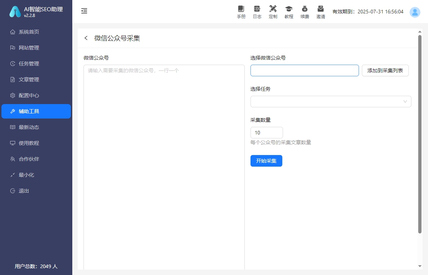Screen dimensions: 428x275
Task: Open the user avatar profile
Action: pos(415,12)
